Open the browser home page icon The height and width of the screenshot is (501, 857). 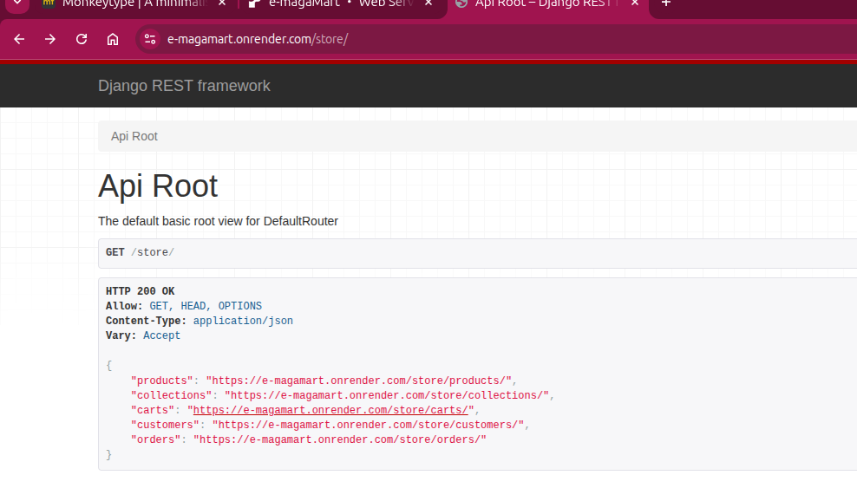tap(113, 39)
